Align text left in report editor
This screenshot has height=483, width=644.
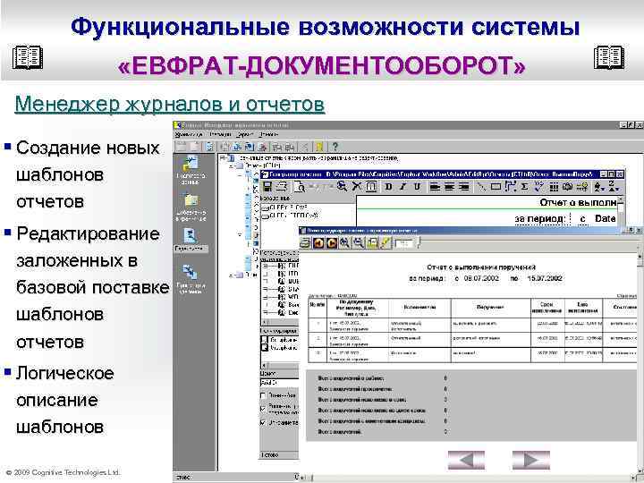pyautogui.click(x=435, y=187)
